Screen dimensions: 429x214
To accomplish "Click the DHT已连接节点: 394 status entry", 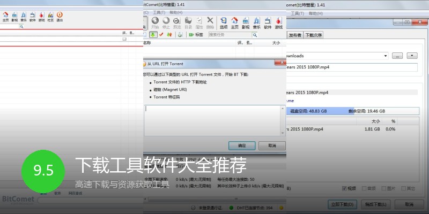I will click(x=250, y=208).
